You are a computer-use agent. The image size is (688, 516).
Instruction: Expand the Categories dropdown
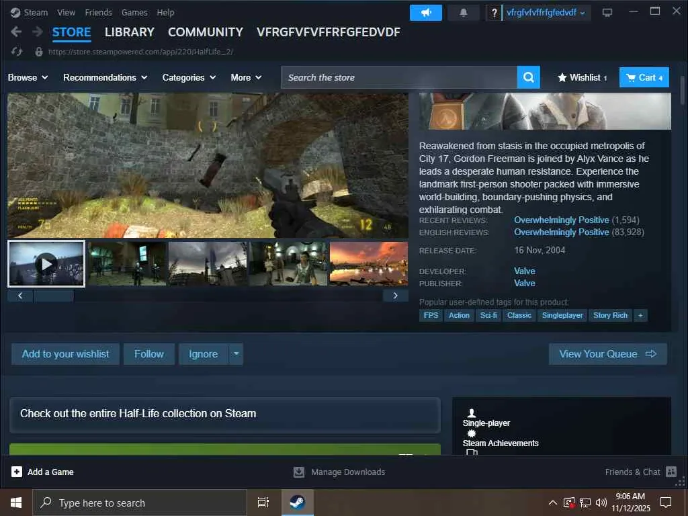(189, 78)
